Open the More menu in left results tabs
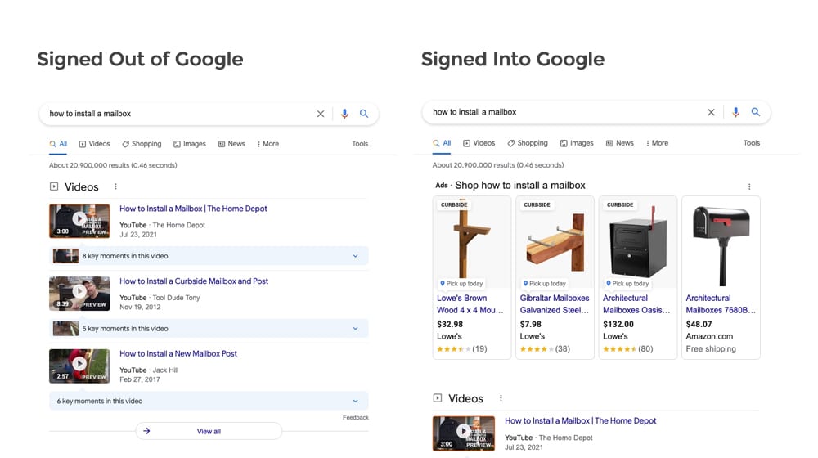 (x=268, y=144)
